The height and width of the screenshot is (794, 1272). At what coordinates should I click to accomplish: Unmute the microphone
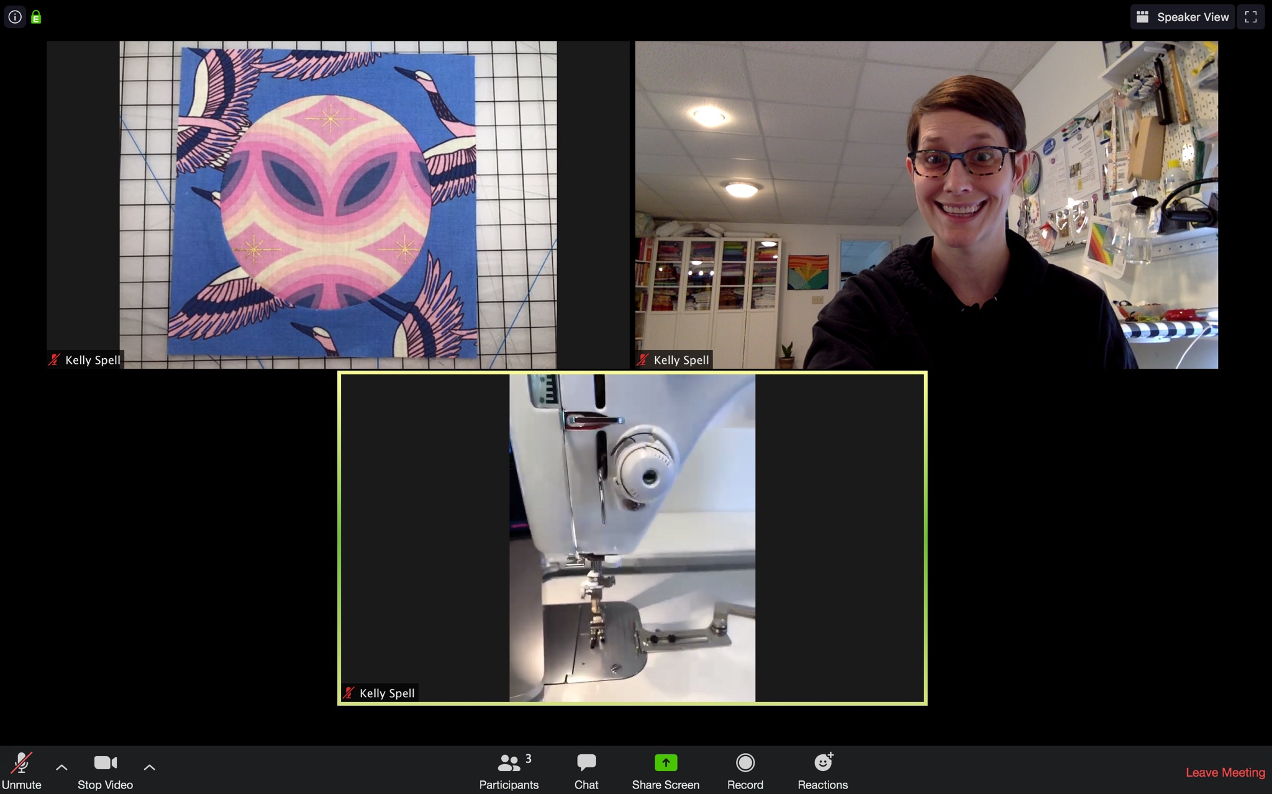point(22,770)
